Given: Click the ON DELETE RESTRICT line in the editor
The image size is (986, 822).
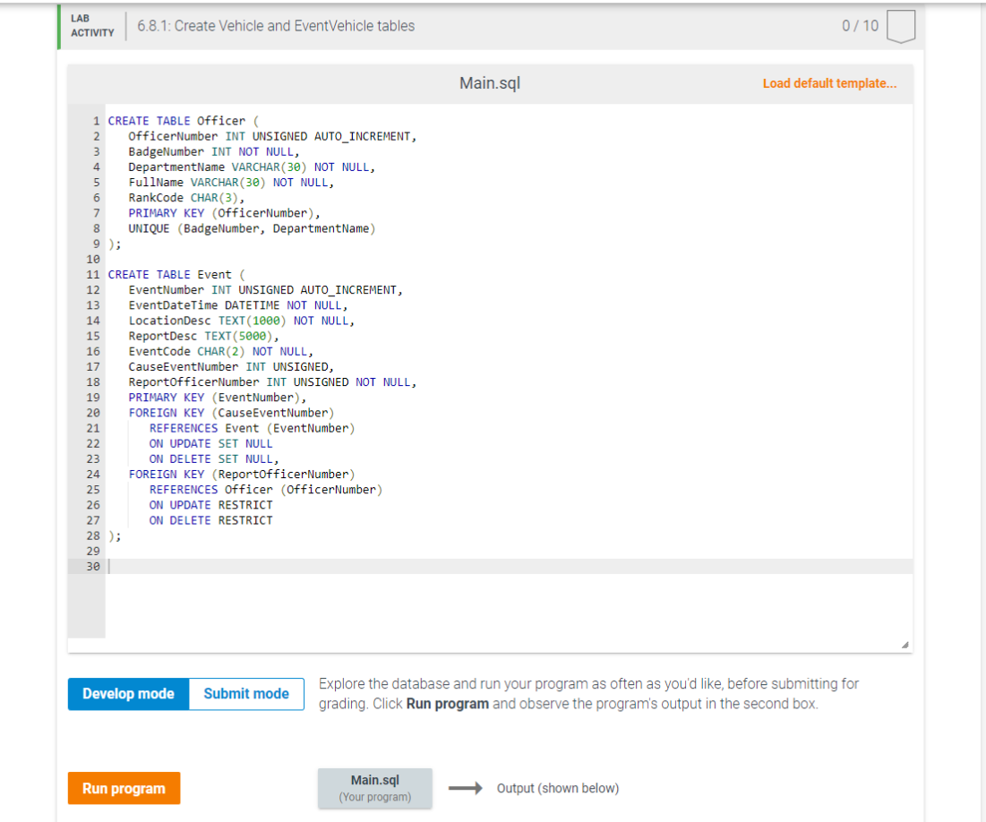Looking at the screenshot, I should (210, 519).
